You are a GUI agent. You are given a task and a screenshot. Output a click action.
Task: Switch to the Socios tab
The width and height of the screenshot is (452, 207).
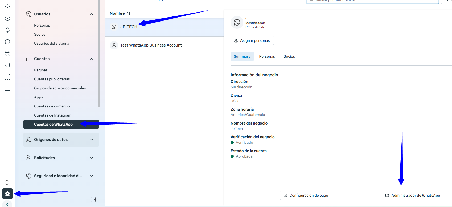point(289,56)
